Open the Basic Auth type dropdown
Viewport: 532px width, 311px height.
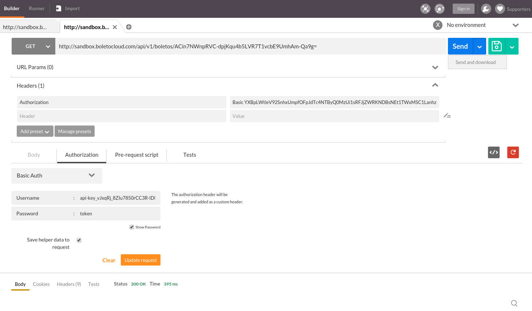[56, 176]
